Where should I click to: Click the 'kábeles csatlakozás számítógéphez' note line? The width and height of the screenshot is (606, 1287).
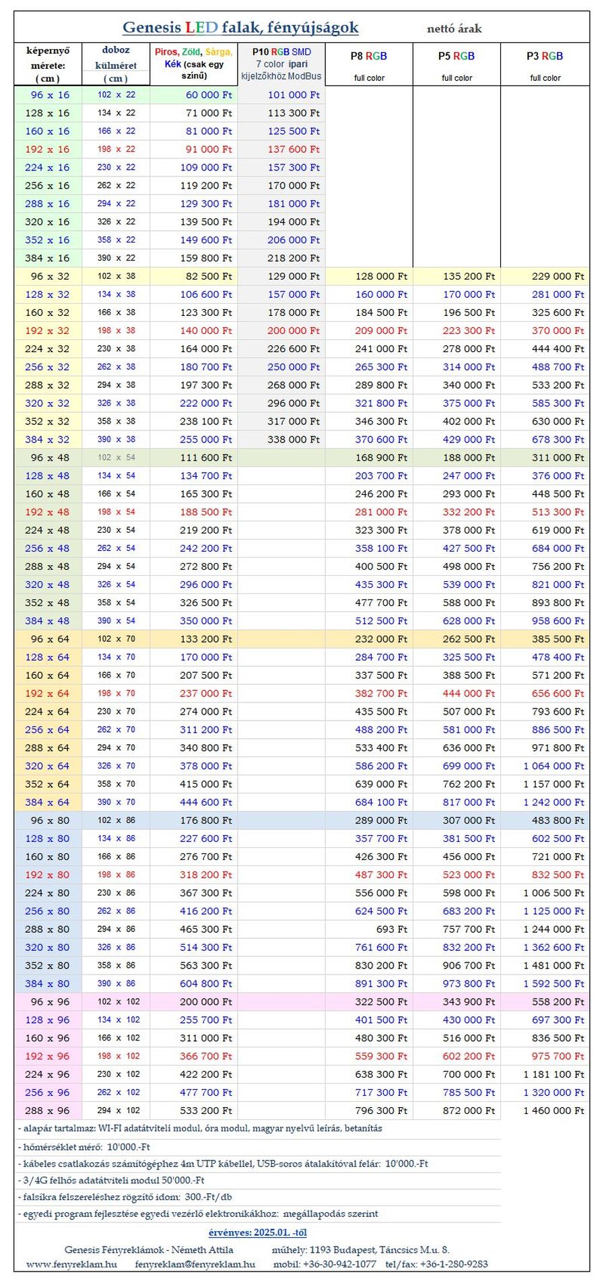click(223, 1163)
